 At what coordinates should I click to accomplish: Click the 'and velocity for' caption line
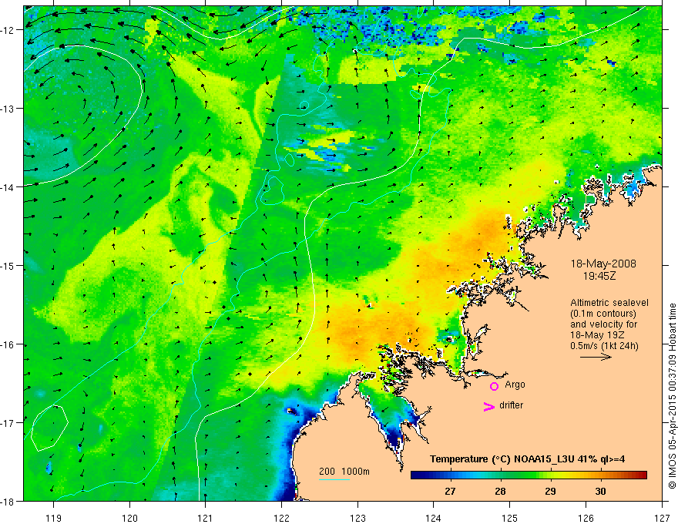[x=603, y=324]
